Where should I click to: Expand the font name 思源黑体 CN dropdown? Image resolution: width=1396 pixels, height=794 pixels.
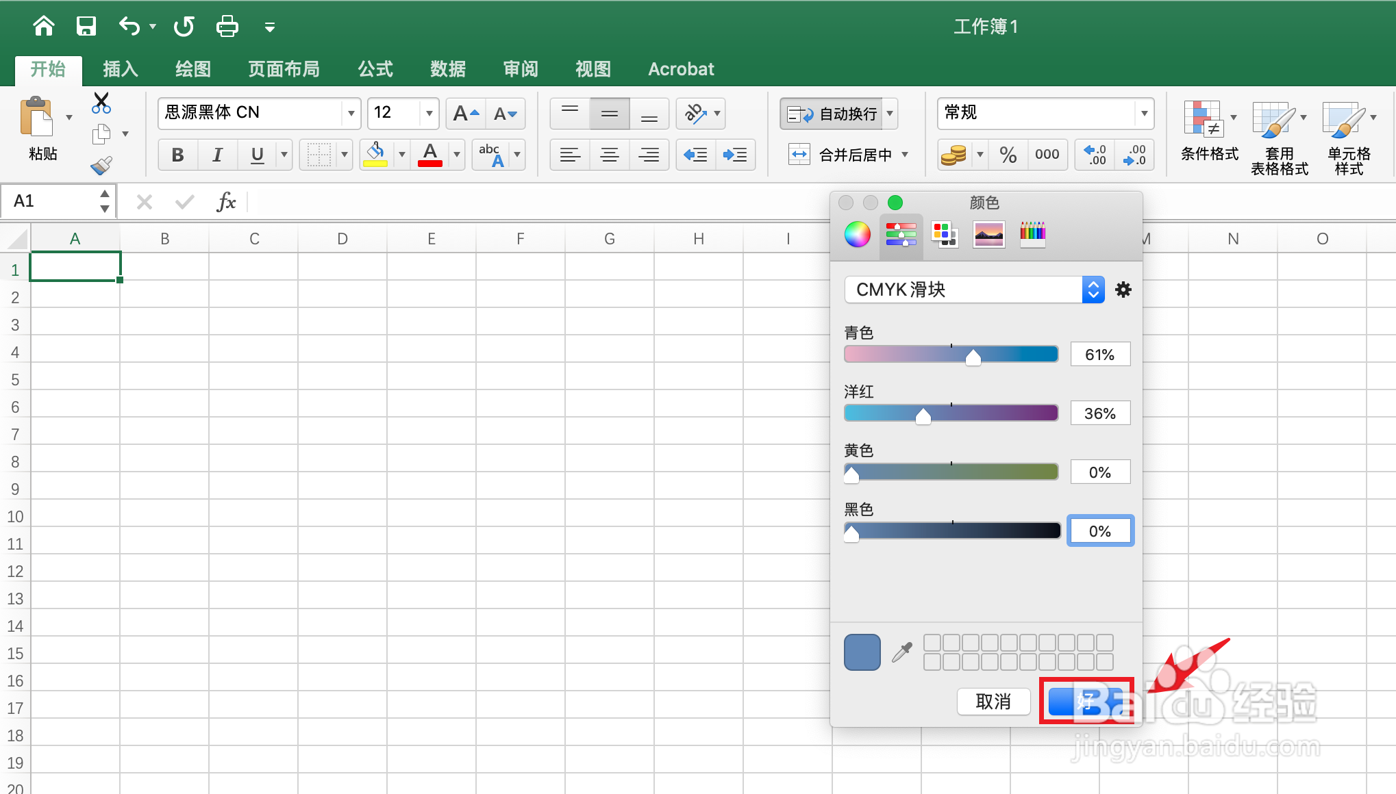coord(351,113)
